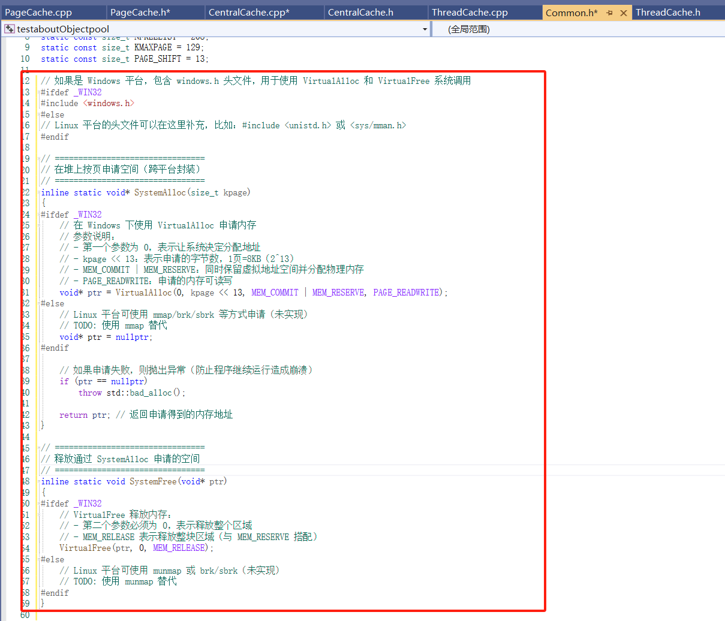Click the KMAXPAGE = 129 declaration line
The width and height of the screenshot is (725, 621).
pos(122,47)
